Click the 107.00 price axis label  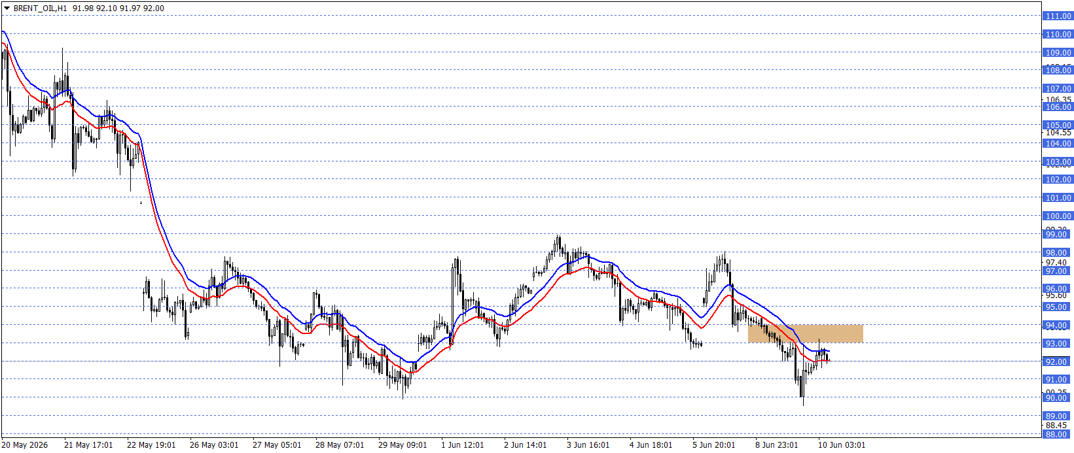coord(1058,88)
